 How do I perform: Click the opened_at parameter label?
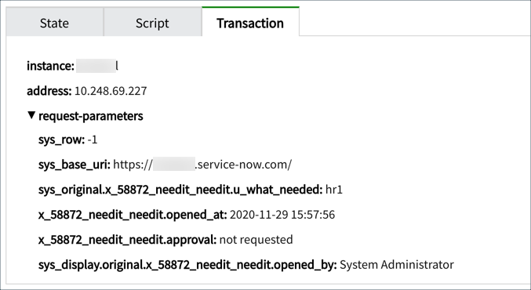point(133,215)
